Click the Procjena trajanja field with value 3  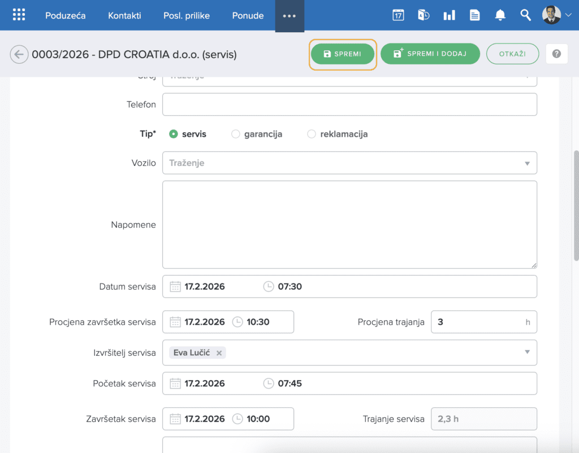pyautogui.click(x=484, y=322)
